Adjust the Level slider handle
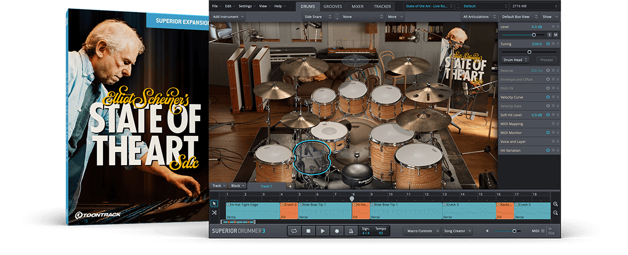628x255 pixels. point(534,34)
